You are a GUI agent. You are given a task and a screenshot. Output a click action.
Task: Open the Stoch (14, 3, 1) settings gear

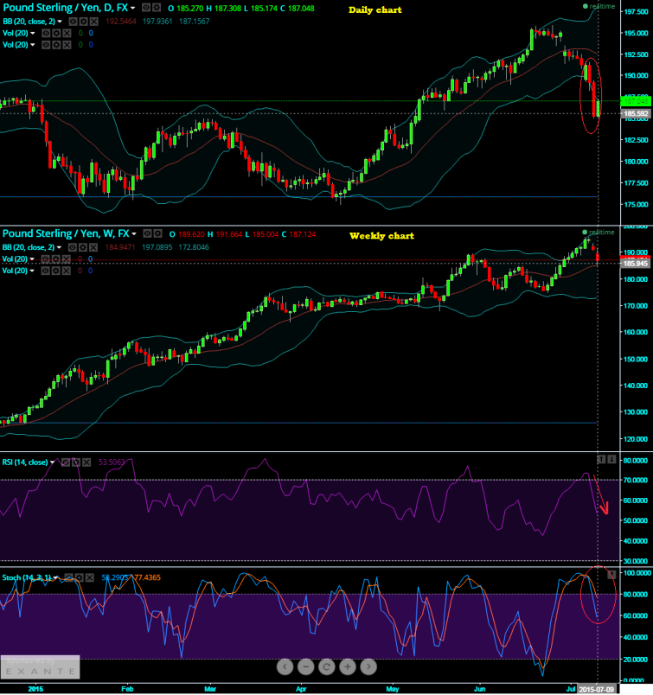click(79, 578)
